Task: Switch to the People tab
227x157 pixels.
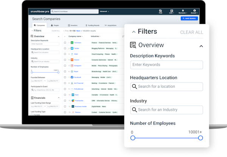Action: pos(55,25)
